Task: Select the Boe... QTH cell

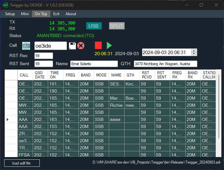Action: point(132,98)
